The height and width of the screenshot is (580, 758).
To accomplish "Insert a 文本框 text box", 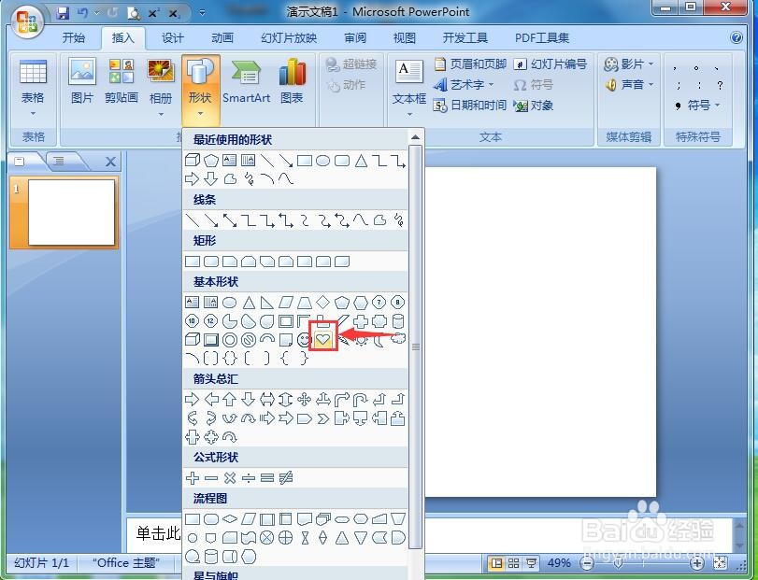I will coord(409,89).
